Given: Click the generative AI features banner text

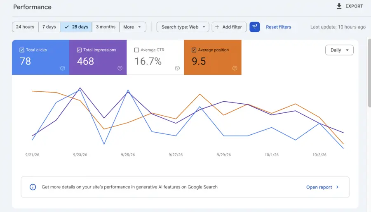Looking at the screenshot, I should tap(130, 187).
